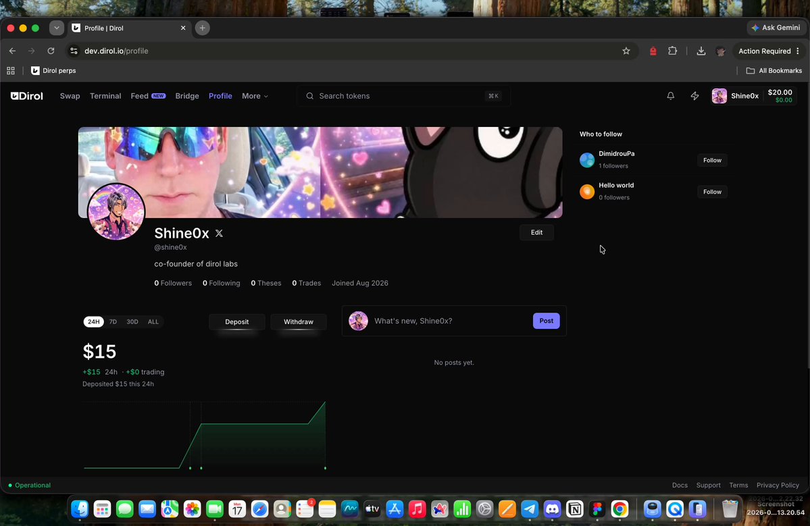Open Telegram from the dock
This screenshot has height=526, width=810.
coord(530,509)
